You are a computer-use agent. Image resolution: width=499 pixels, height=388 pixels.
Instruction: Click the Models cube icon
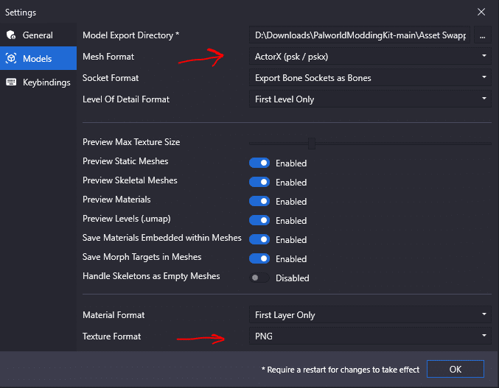click(x=11, y=58)
